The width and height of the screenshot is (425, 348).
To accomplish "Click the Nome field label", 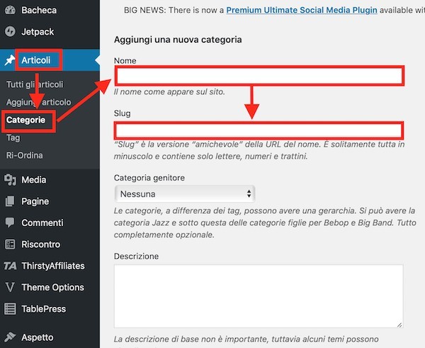I will coord(125,60).
